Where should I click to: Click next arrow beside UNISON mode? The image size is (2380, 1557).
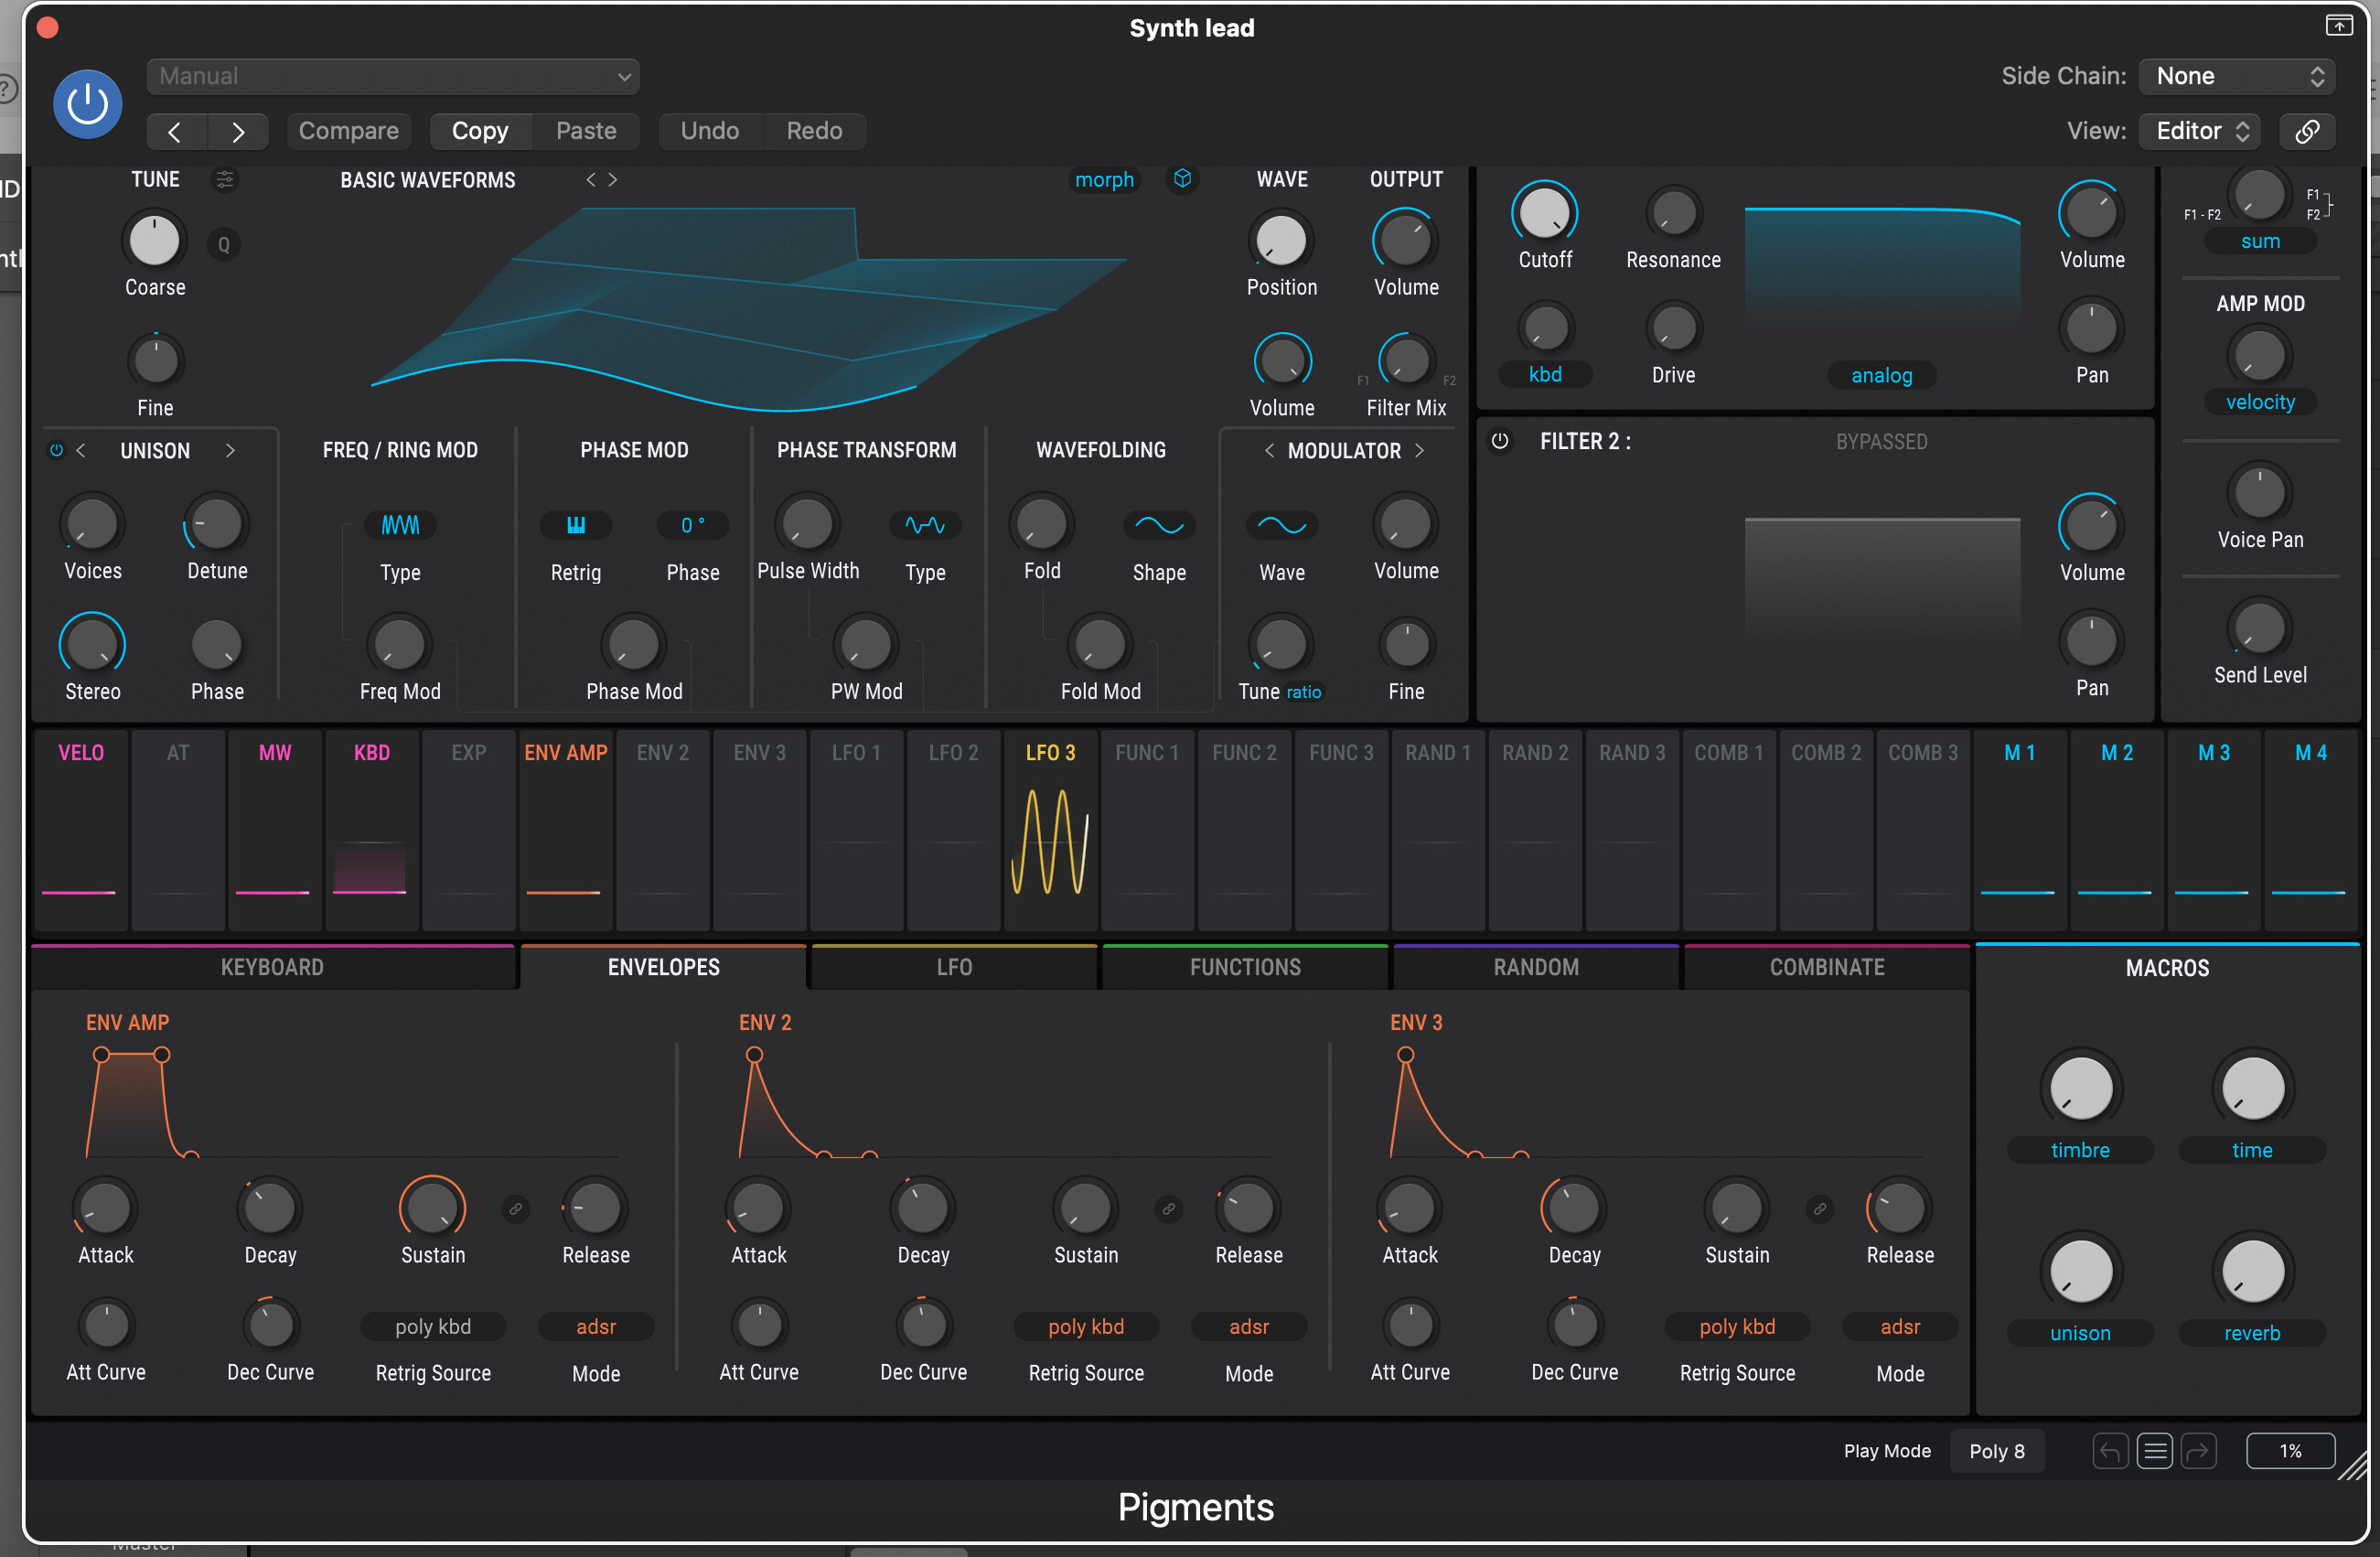(x=230, y=450)
